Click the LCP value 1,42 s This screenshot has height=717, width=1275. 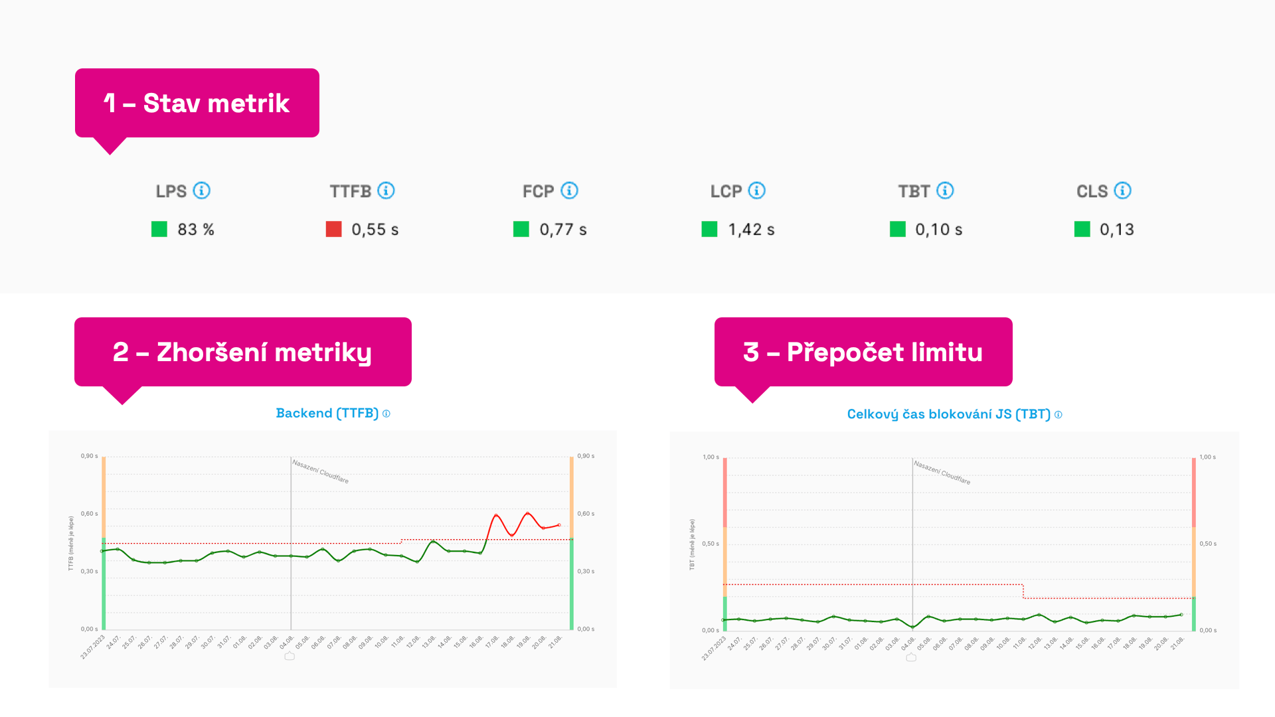pyautogui.click(x=751, y=230)
